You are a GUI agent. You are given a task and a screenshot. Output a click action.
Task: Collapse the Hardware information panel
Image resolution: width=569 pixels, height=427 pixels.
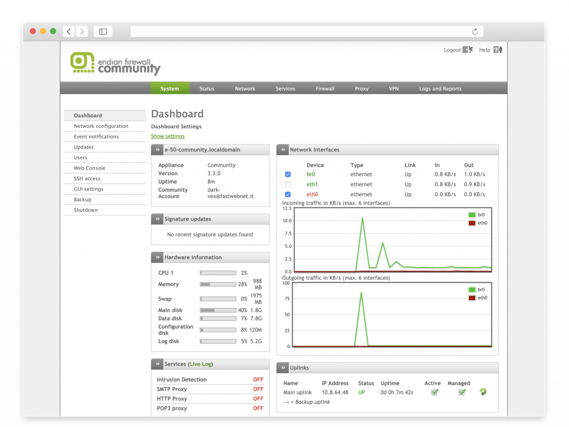coord(158,257)
